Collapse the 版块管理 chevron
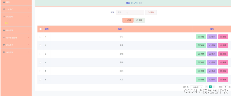The width and height of the screenshot is (232, 96). click(x=28, y=16)
